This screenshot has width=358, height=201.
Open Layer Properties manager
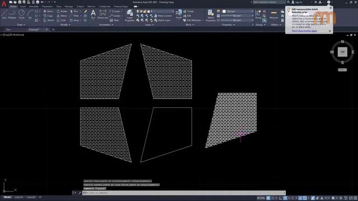[x=130, y=16]
